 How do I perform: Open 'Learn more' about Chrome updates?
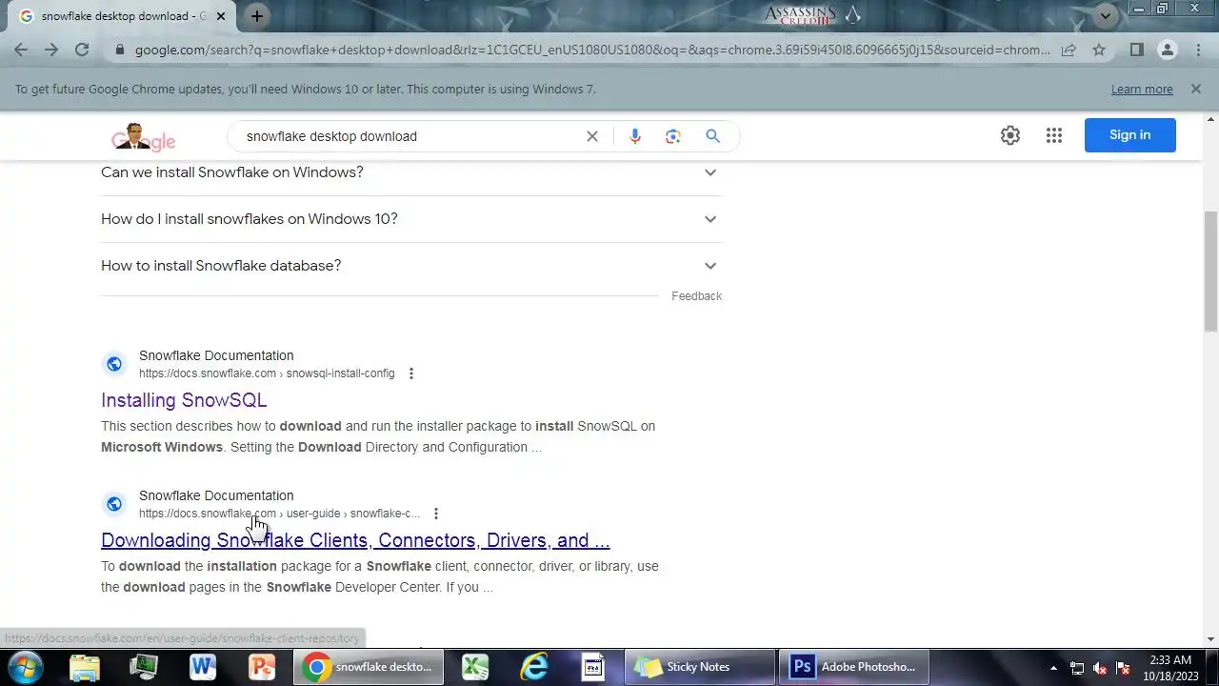point(1142,89)
